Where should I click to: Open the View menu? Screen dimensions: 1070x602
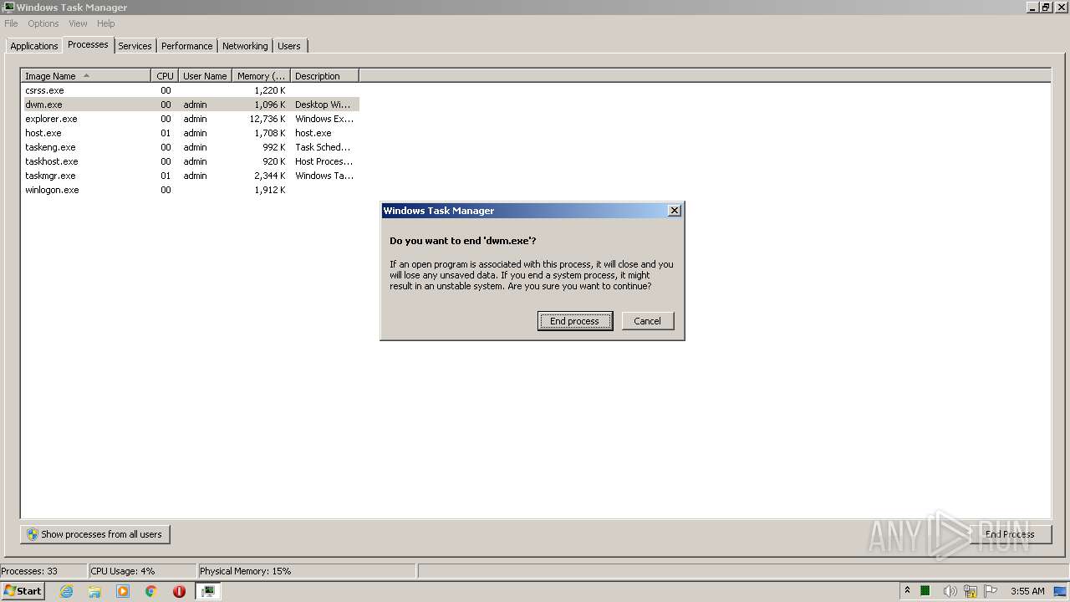coord(78,23)
